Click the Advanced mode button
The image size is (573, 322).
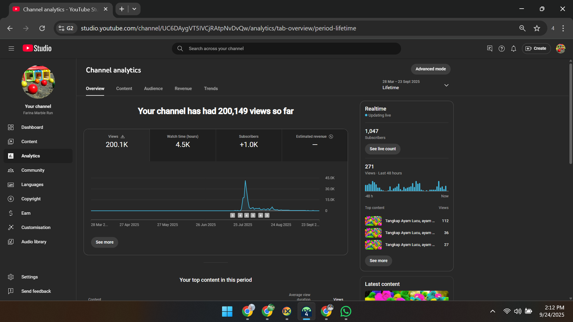(430, 69)
